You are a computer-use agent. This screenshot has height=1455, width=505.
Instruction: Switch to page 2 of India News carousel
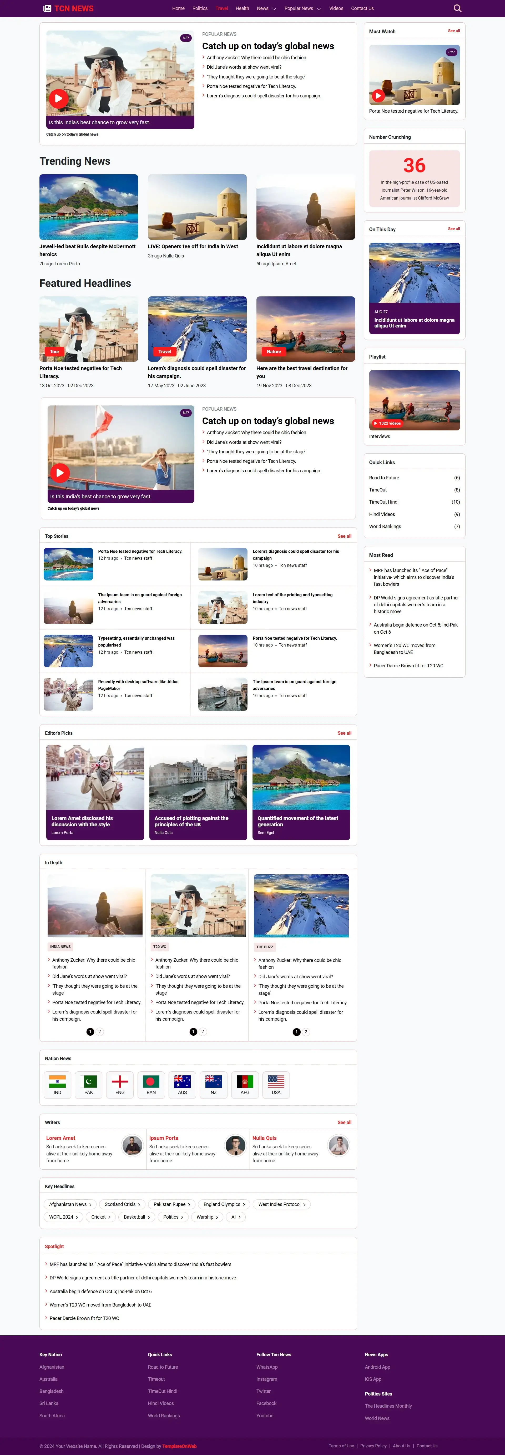(x=99, y=1031)
